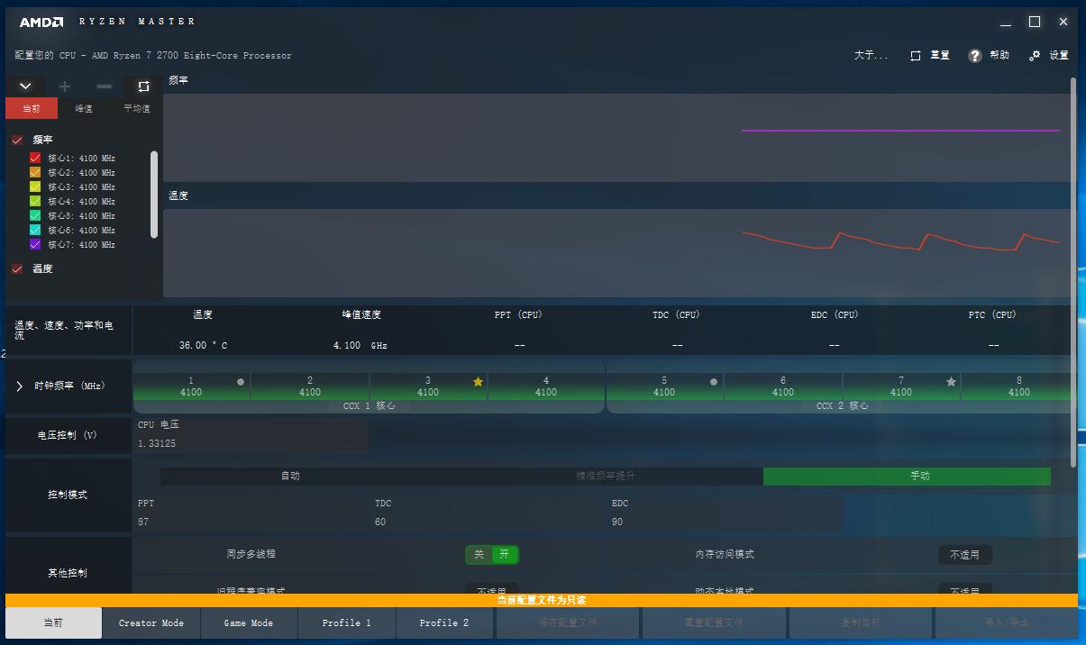Click the CPU 电压 value field
Viewport: 1086px width, 645px height.
pos(251,444)
